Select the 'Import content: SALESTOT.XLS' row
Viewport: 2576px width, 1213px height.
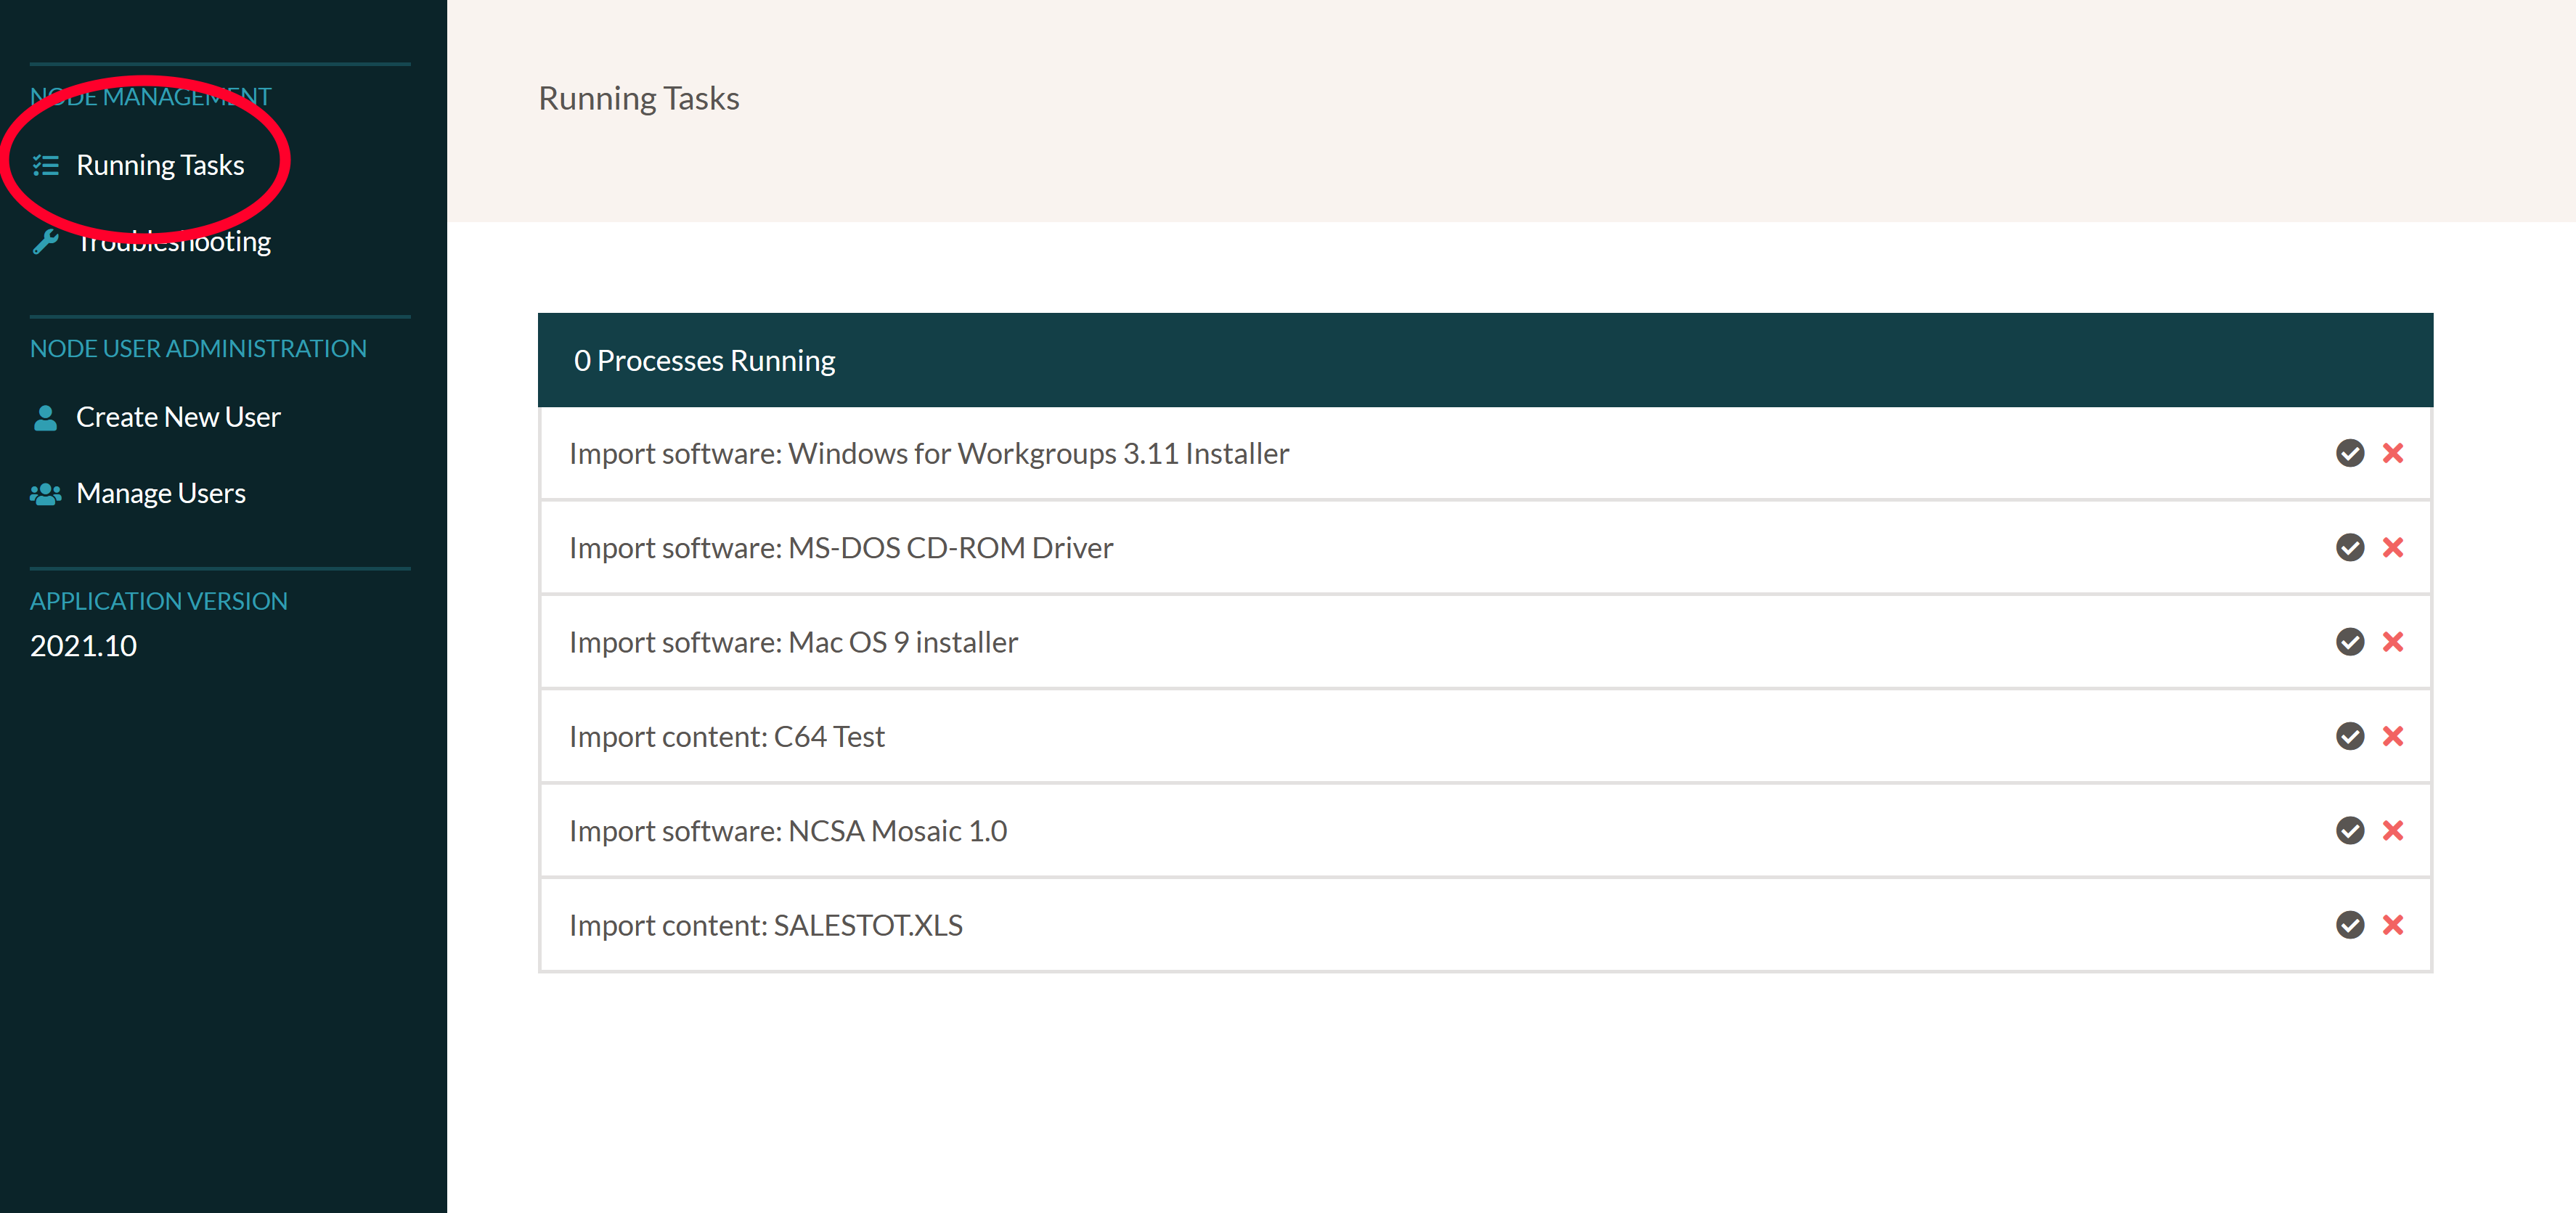click(1485, 925)
